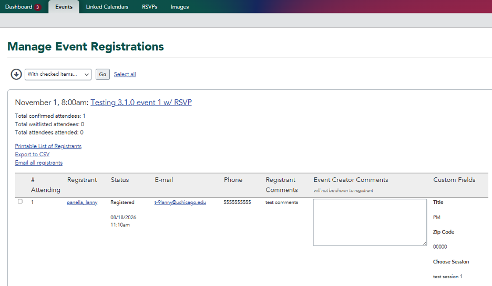This screenshot has height=286, width=492.
Task: Click the Go button
Action: pos(102,75)
